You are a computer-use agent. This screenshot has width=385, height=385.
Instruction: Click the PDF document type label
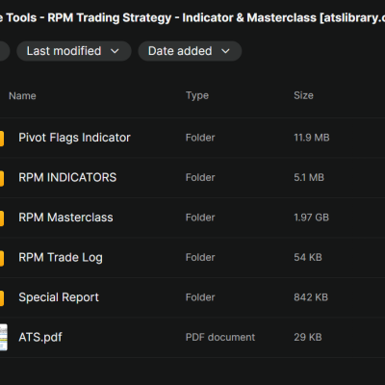[220, 337]
